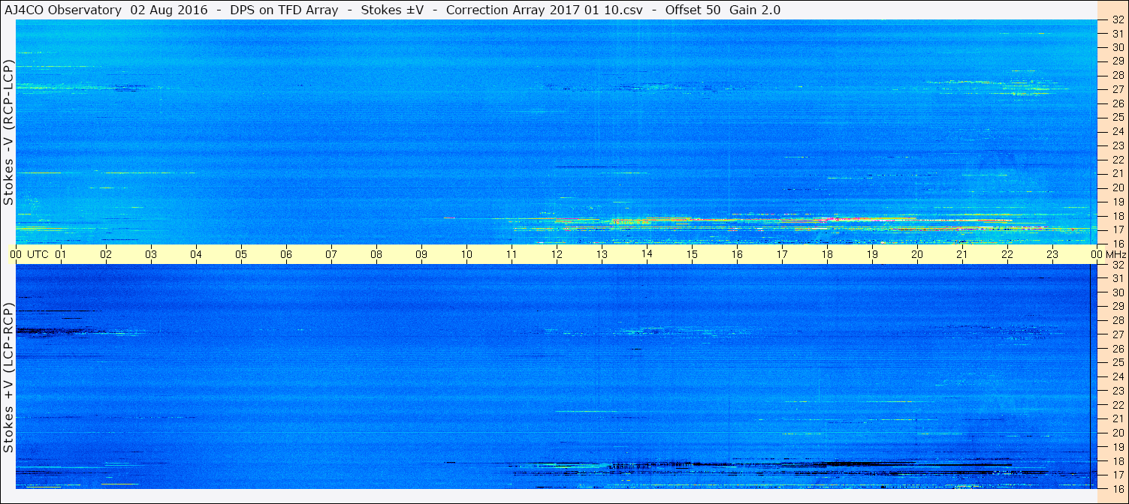The width and height of the screenshot is (1129, 504).
Task: Select hour 07 marker on the time axis
Action: tap(331, 254)
